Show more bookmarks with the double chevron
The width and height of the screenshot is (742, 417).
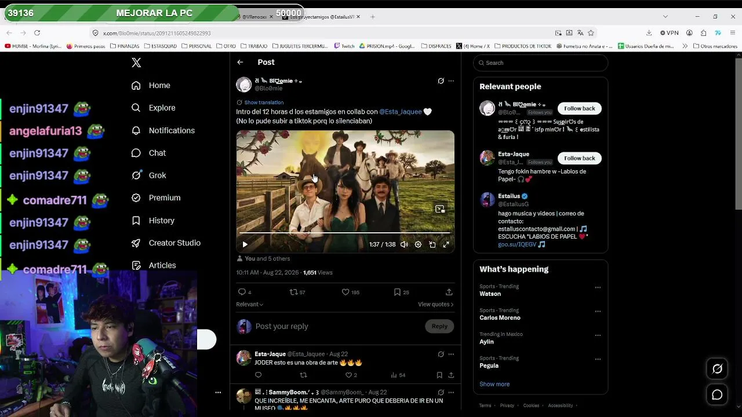685,46
